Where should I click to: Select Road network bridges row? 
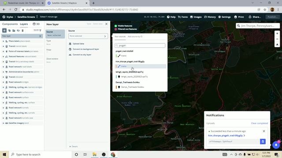pos(22,82)
